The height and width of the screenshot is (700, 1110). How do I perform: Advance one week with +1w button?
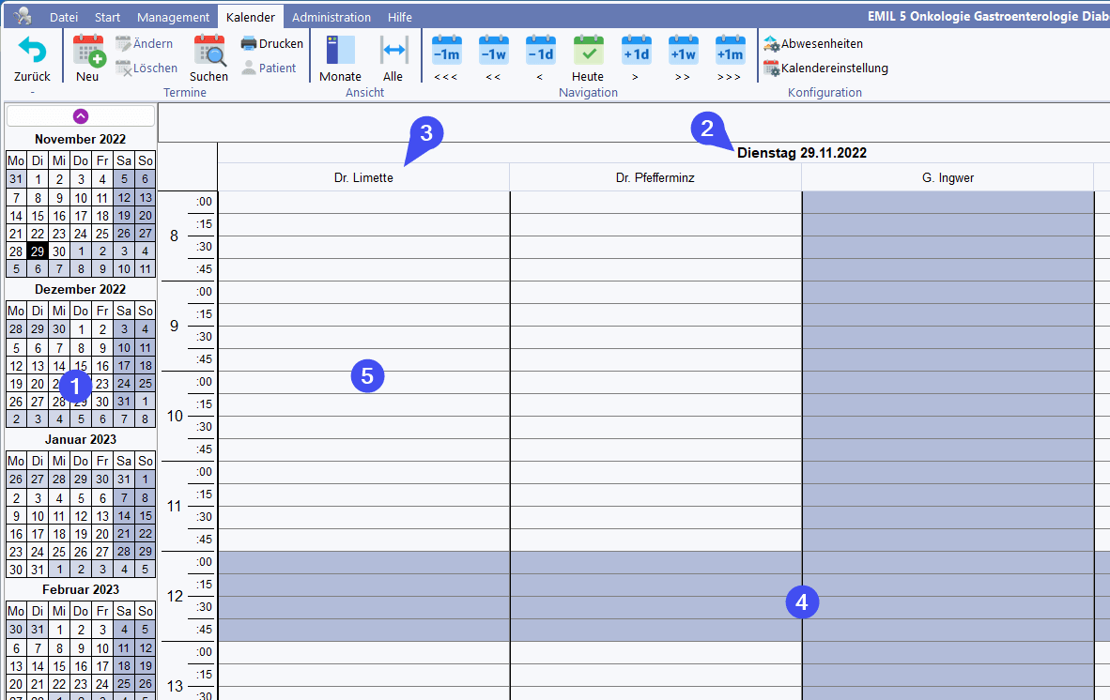pos(683,51)
